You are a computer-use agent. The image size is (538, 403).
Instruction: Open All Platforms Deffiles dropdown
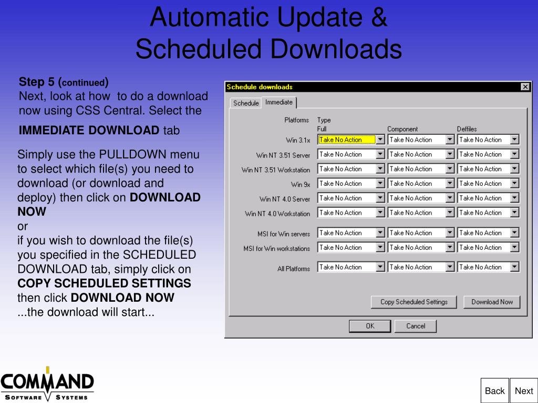coord(488,267)
